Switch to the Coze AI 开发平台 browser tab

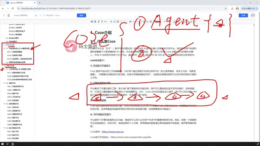(21, 3)
